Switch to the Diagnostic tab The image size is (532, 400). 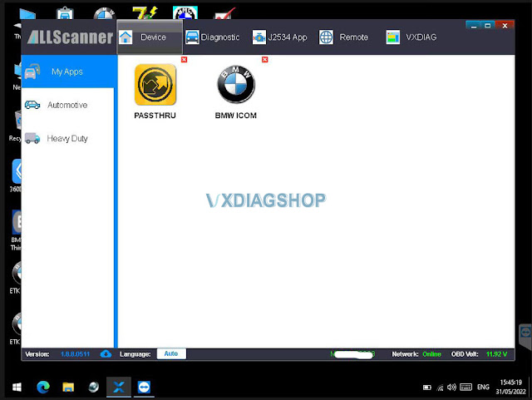point(213,37)
